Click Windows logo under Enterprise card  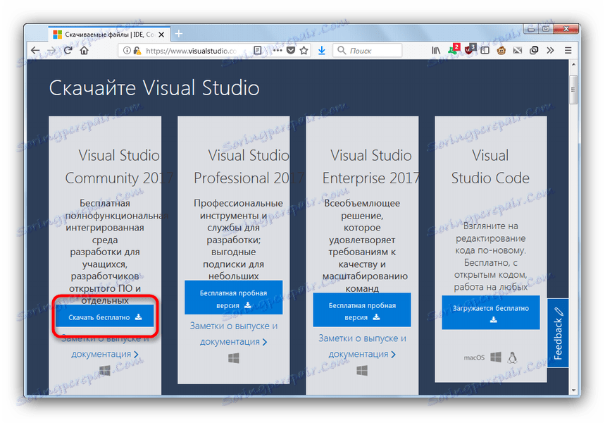(x=362, y=371)
